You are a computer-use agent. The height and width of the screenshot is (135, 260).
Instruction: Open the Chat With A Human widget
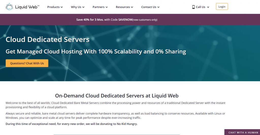pos(242,132)
